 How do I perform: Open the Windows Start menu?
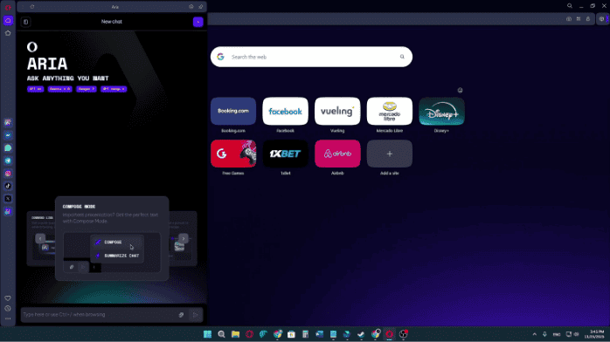point(207,334)
